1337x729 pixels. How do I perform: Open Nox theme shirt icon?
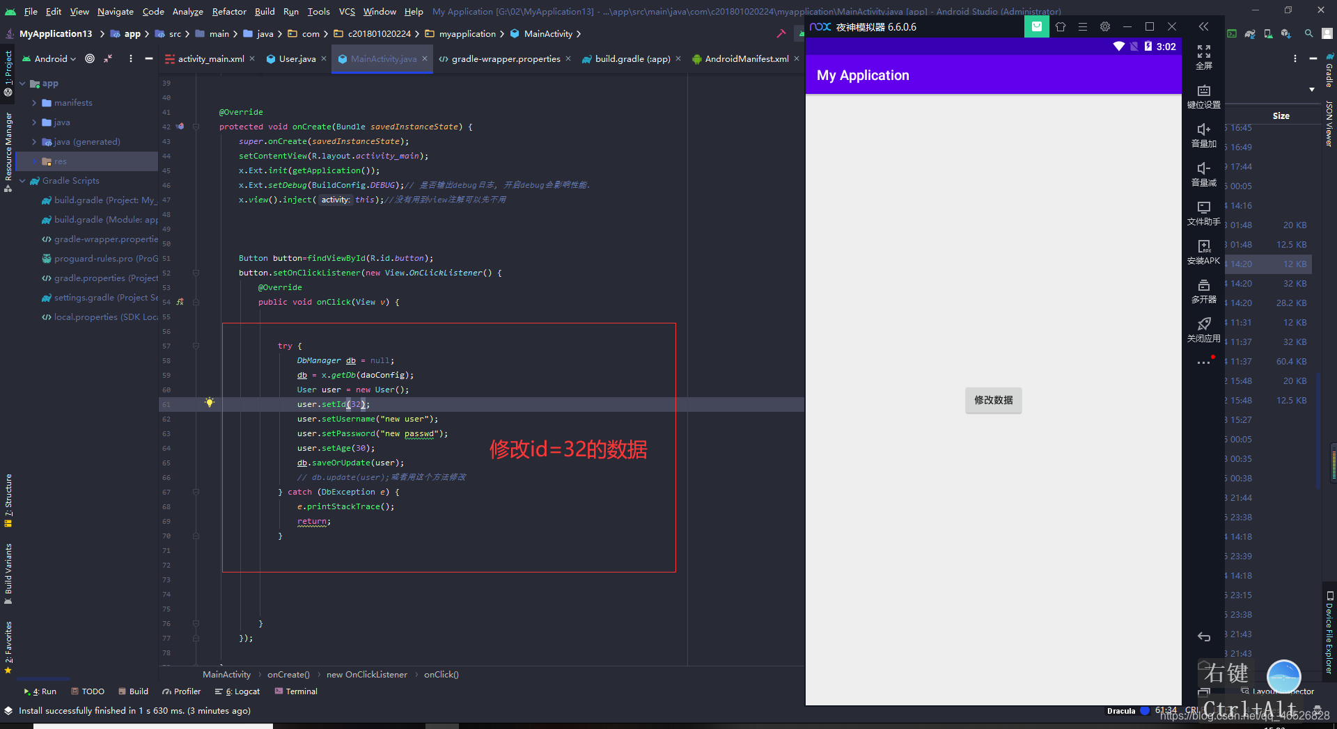click(x=1061, y=26)
